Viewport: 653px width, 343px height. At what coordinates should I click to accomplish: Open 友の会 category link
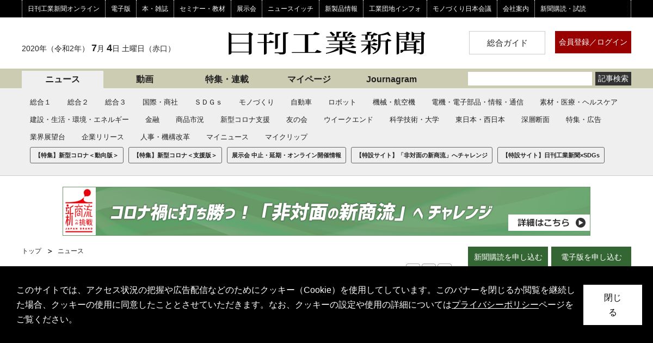(297, 120)
